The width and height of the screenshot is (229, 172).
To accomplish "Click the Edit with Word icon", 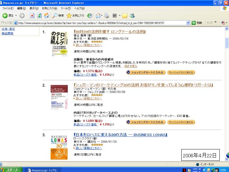I will [x=114, y=16].
